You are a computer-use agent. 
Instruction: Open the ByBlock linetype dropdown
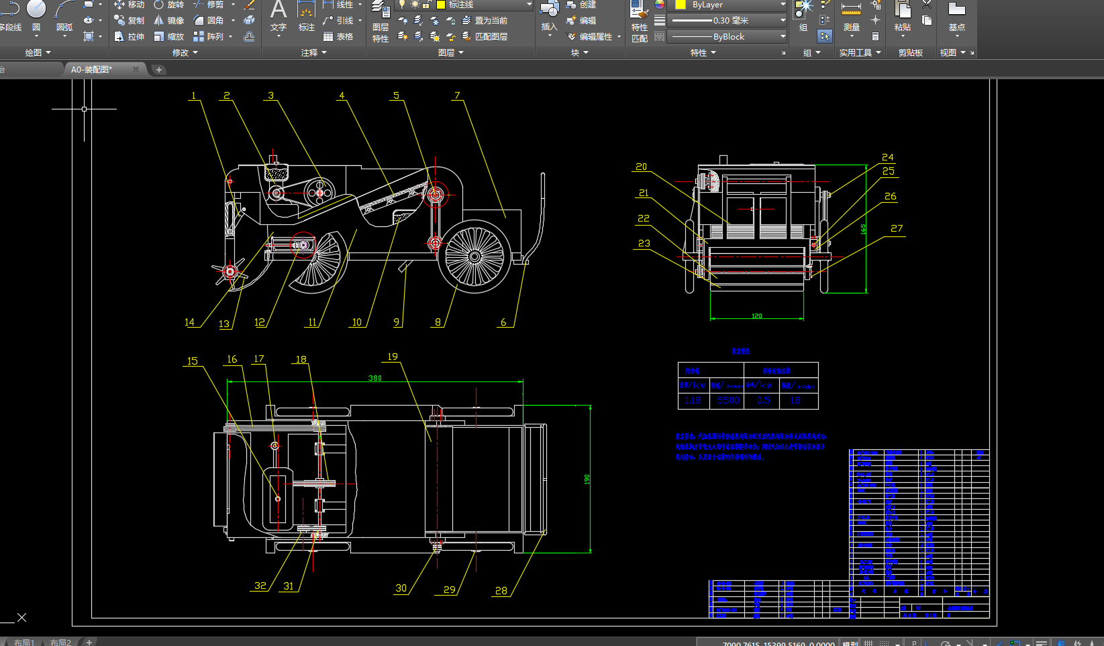coord(728,37)
